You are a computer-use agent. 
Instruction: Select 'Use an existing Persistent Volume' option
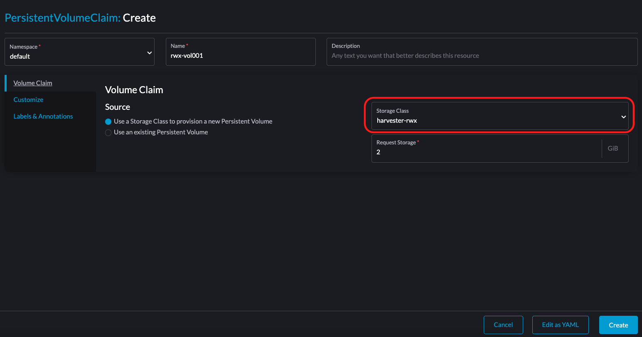click(108, 132)
